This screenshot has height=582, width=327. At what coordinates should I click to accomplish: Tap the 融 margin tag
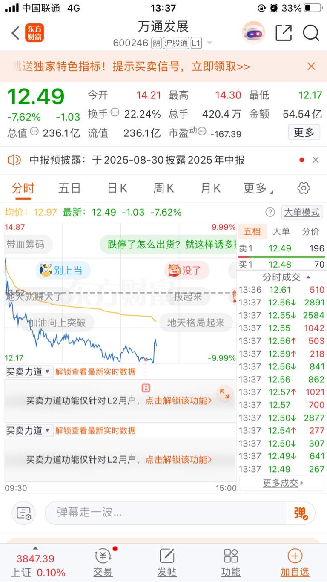click(x=156, y=43)
